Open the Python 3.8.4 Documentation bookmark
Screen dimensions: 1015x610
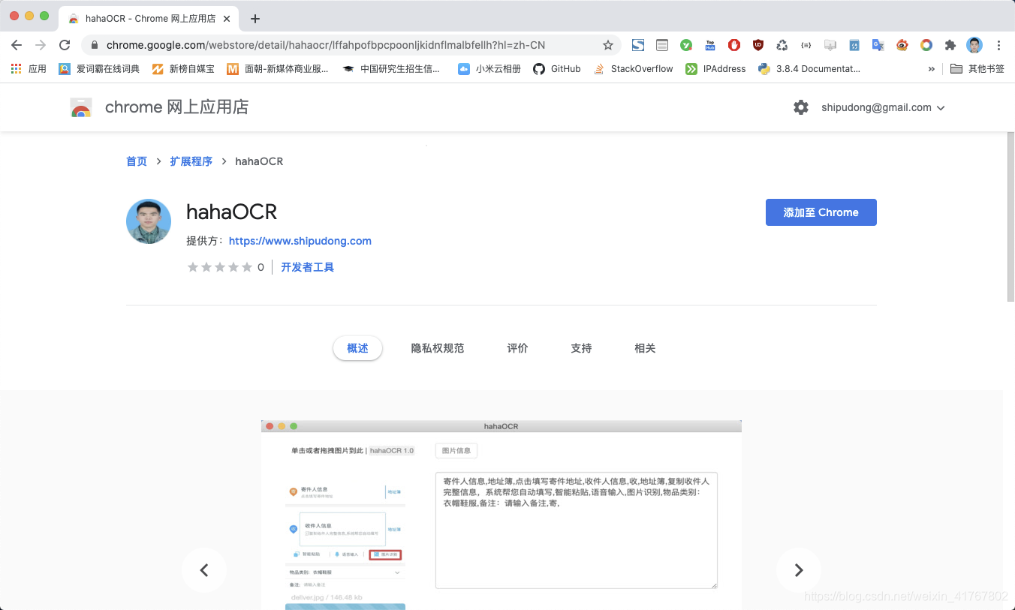809,68
